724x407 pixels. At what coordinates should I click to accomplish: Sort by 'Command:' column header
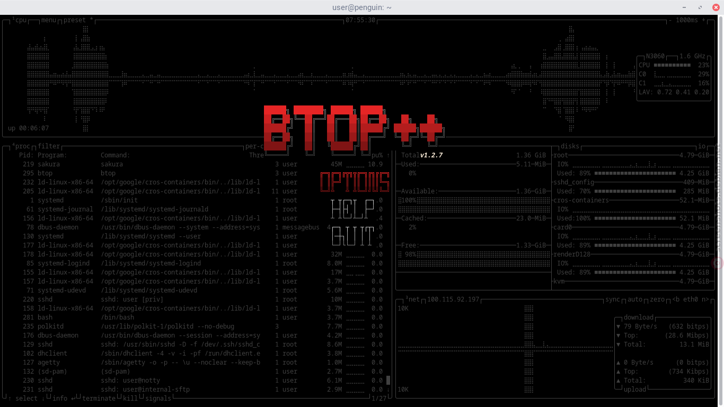point(116,155)
